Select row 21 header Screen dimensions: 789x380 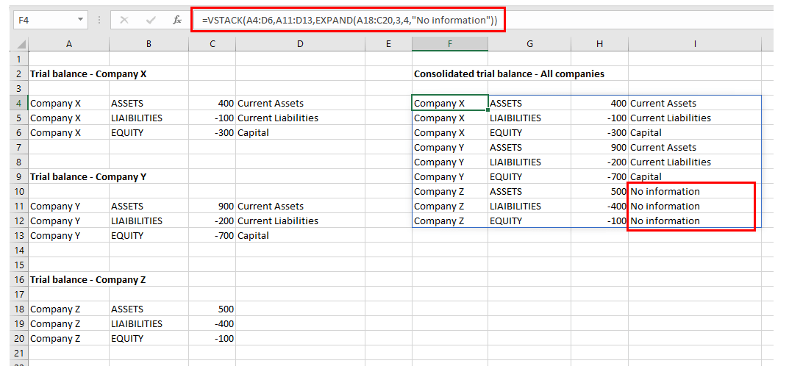pos(20,353)
